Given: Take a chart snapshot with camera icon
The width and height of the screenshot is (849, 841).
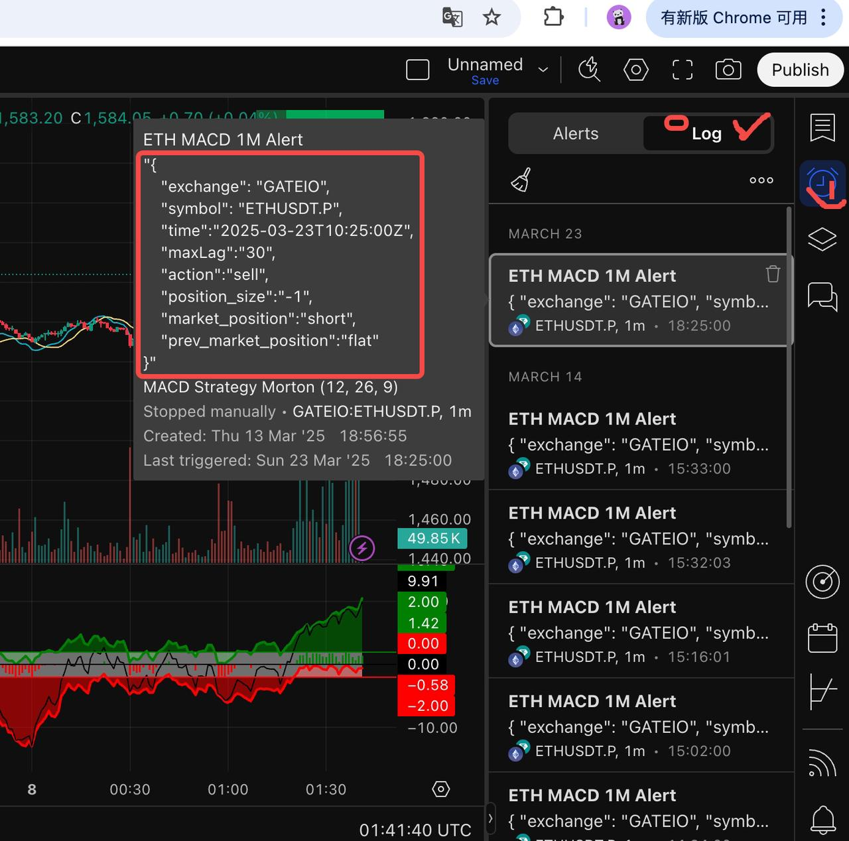Looking at the screenshot, I should click(728, 70).
